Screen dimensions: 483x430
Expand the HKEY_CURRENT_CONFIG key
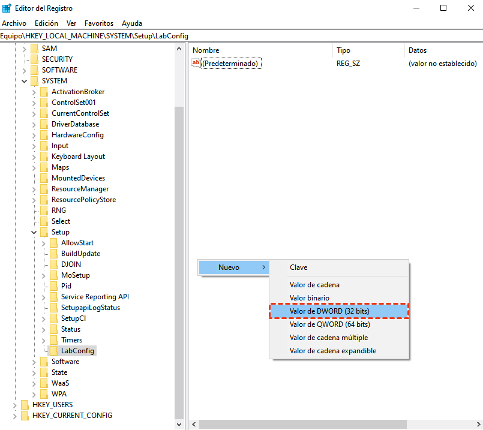tap(15, 415)
